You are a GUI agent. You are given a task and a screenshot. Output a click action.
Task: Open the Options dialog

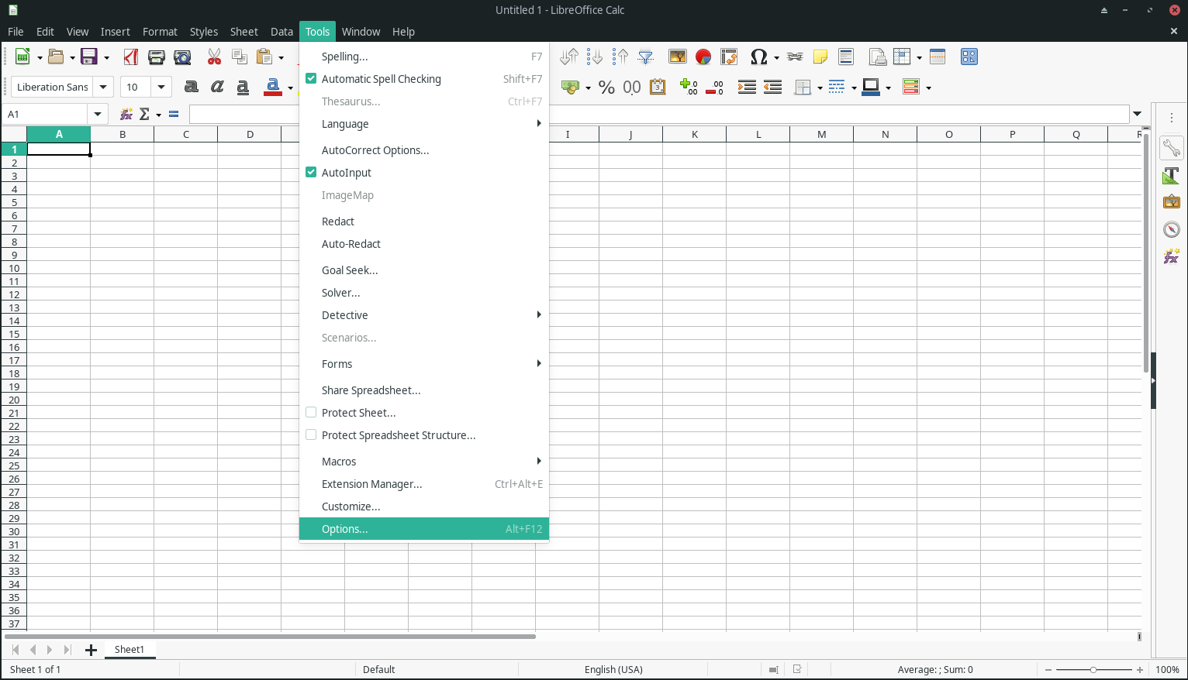(x=344, y=529)
